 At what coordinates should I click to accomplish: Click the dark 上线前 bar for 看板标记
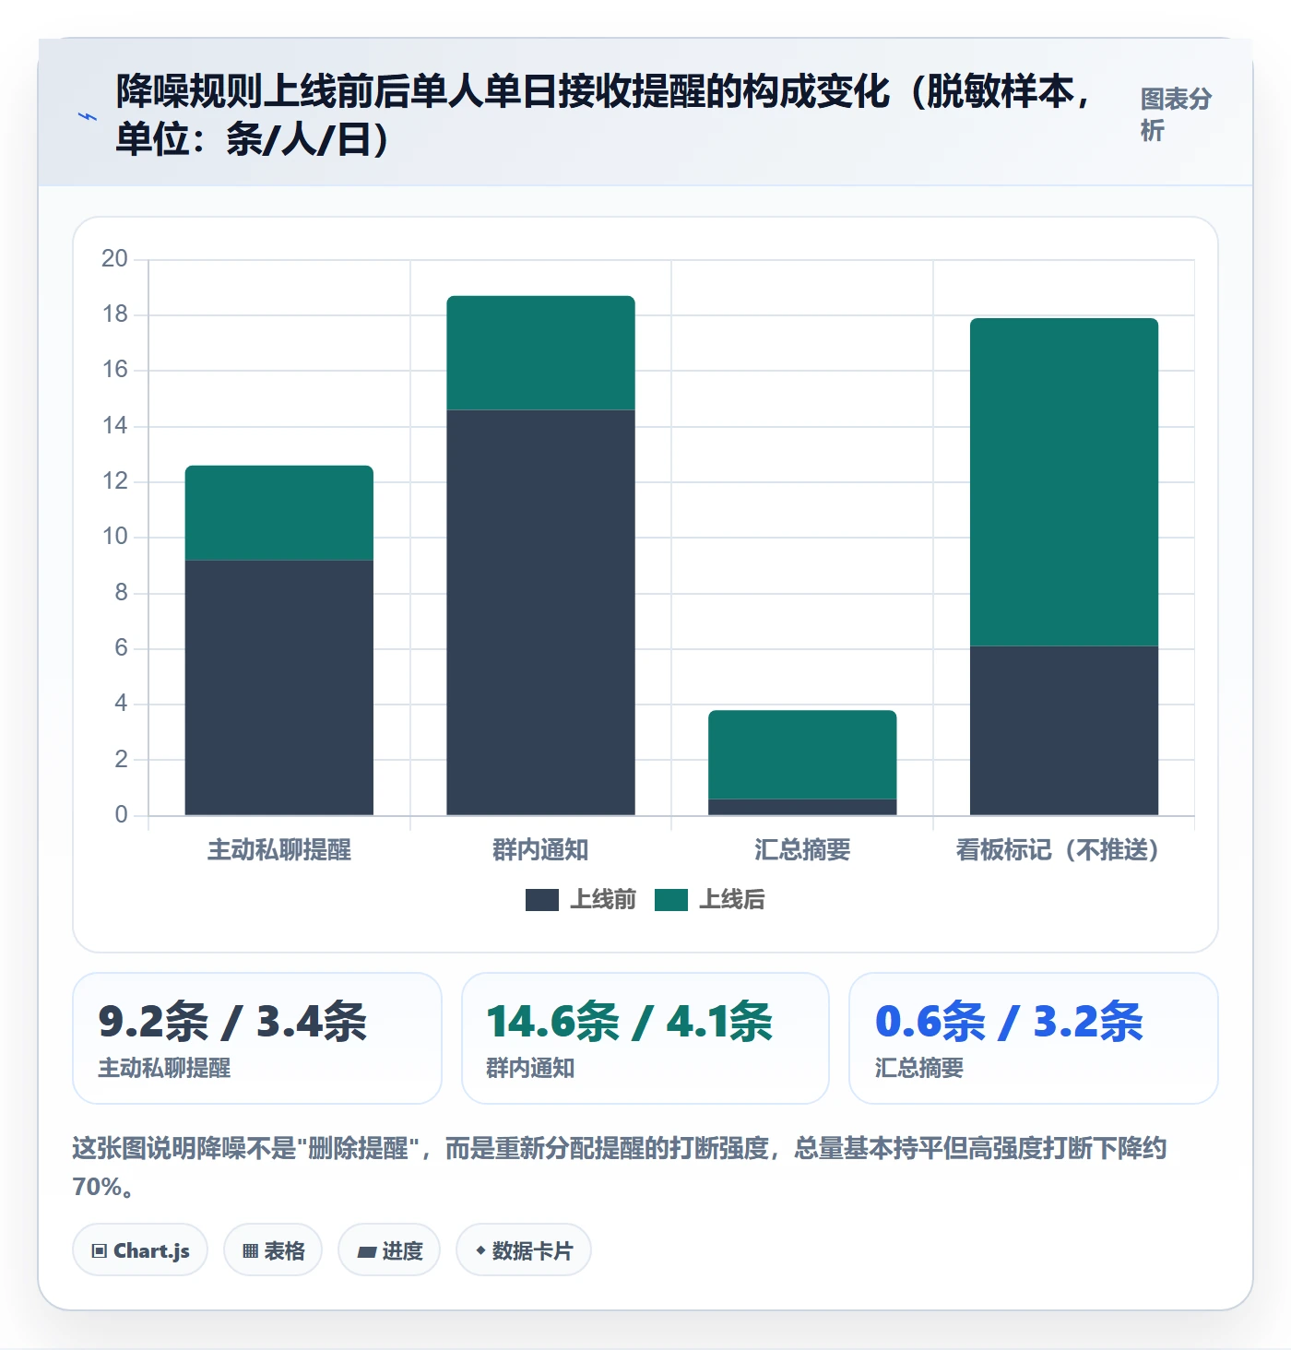pyautogui.click(x=1064, y=730)
